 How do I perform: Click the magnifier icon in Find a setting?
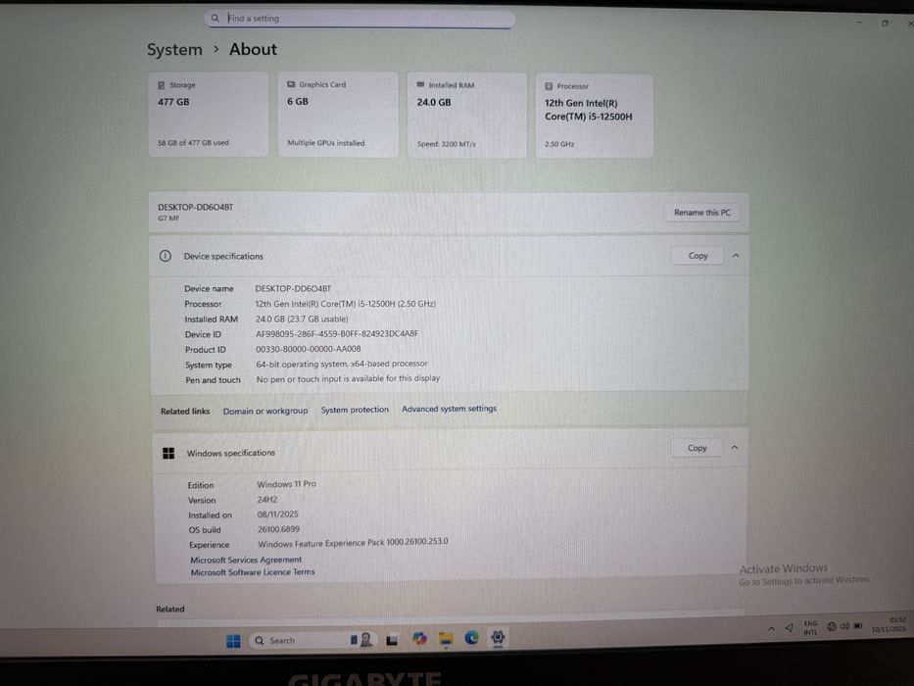click(x=215, y=18)
